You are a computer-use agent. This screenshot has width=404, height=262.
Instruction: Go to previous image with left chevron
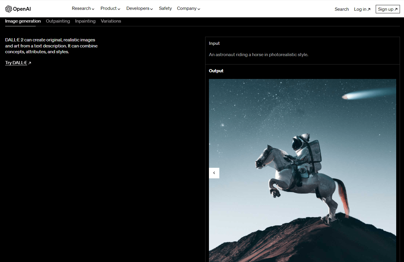[x=214, y=173]
